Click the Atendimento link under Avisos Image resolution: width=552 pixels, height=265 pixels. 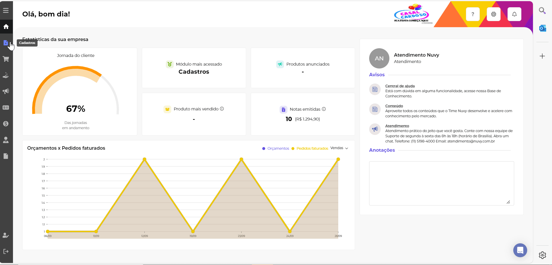coord(397,126)
